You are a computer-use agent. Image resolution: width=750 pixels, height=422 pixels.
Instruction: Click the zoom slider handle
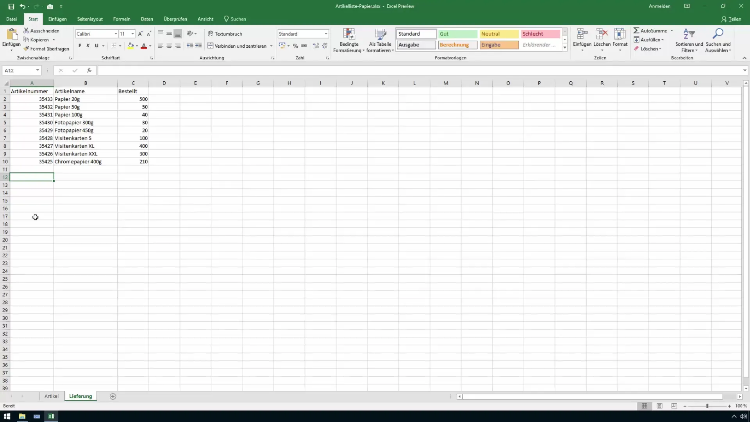pyautogui.click(x=707, y=406)
